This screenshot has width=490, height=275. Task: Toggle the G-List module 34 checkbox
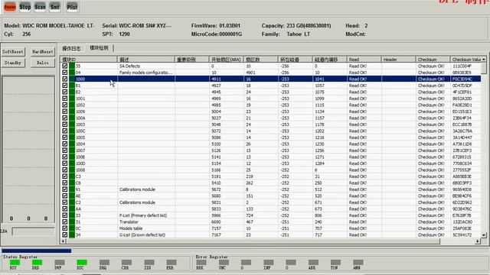click(64, 235)
